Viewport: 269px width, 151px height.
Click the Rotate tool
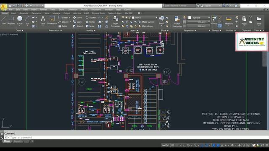tap(91, 18)
